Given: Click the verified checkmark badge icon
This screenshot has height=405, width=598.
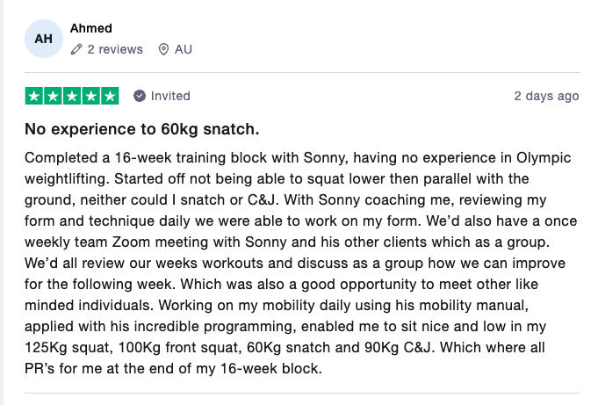Looking at the screenshot, I should point(140,96).
